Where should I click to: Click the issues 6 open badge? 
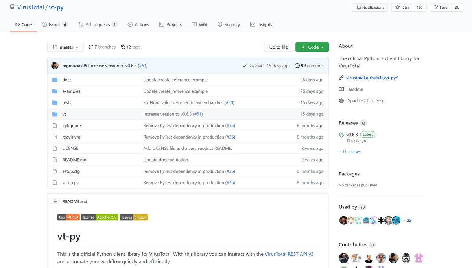tap(134, 217)
